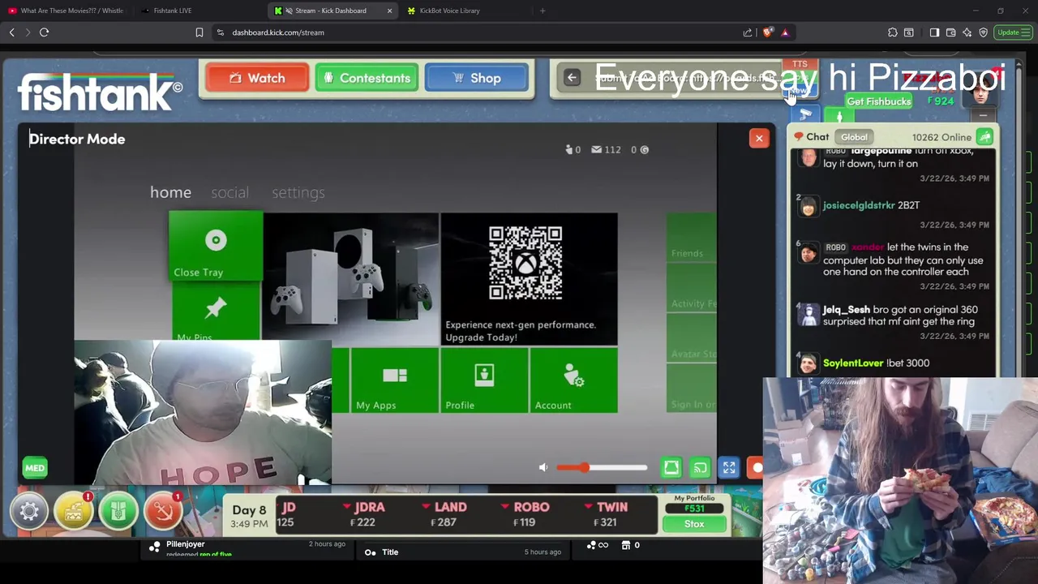Switch to Xbox home tab

pyautogui.click(x=170, y=192)
